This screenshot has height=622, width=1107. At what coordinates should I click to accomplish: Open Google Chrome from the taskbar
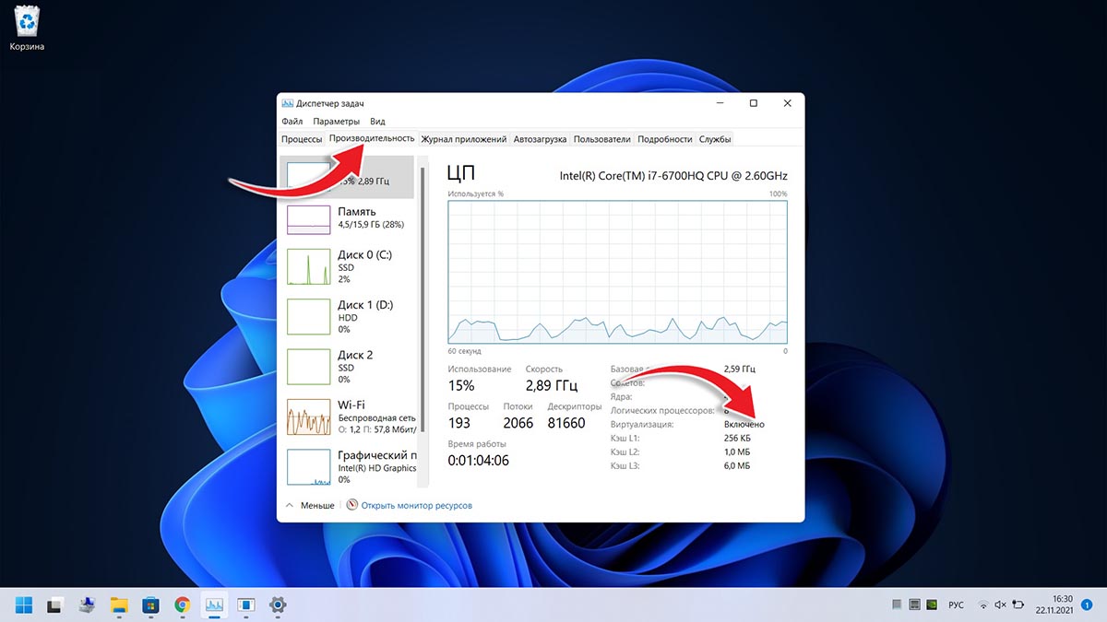click(x=182, y=604)
